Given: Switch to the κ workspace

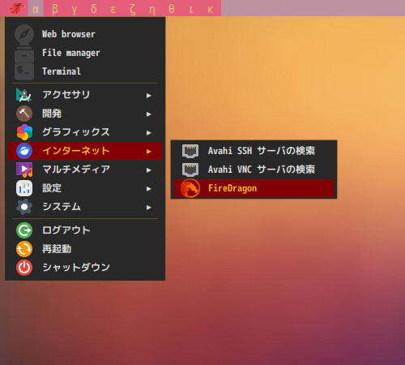Looking at the screenshot, I should click(x=211, y=10).
